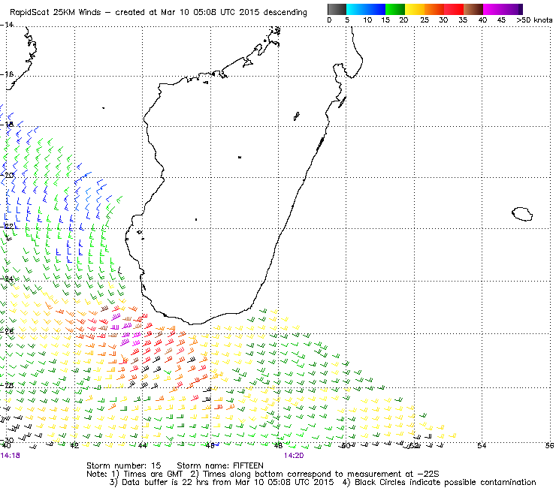Image resolution: width=556 pixels, height=488 pixels.
Task: Click the 'RapidScat 25KM Winds' title text
Action: (x=56, y=13)
